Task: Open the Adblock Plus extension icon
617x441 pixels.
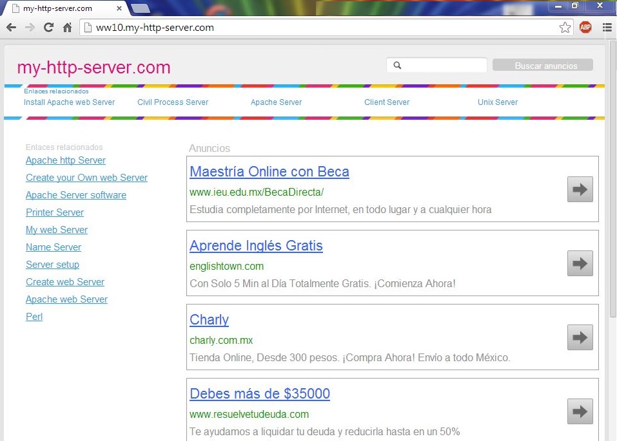Action: point(585,27)
